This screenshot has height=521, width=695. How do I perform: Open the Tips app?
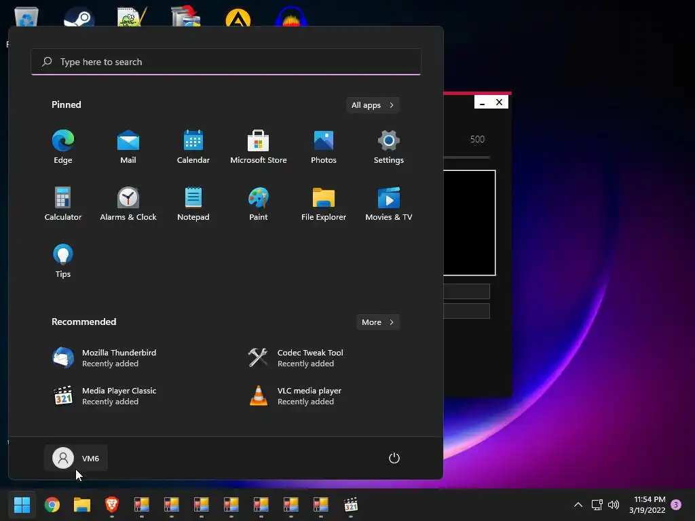pyautogui.click(x=63, y=261)
